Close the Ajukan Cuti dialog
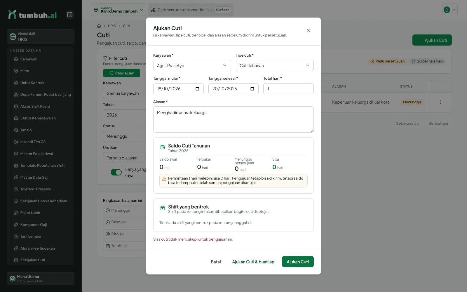The height and width of the screenshot is (292, 467). click(x=308, y=30)
